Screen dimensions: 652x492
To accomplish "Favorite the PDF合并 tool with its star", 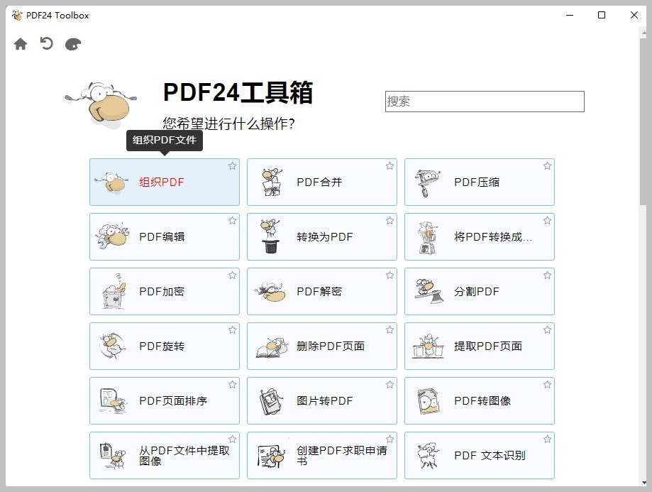I will [x=389, y=166].
